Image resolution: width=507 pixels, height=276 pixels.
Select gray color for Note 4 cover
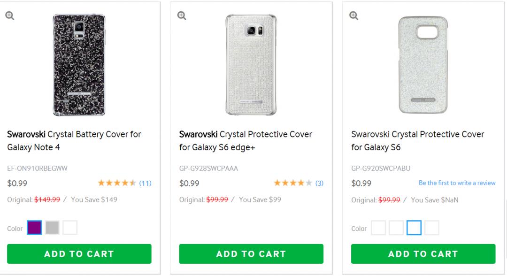pos(52,228)
